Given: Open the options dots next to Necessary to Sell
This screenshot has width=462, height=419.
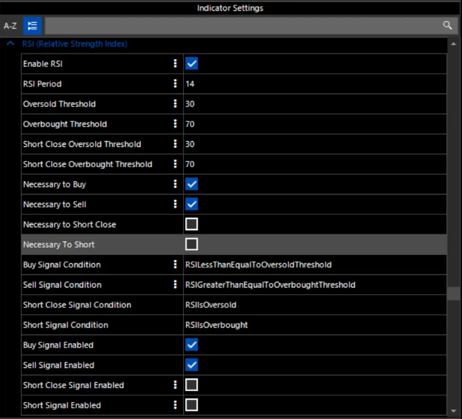Looking at the screenshot, I should tap(175, 204).
